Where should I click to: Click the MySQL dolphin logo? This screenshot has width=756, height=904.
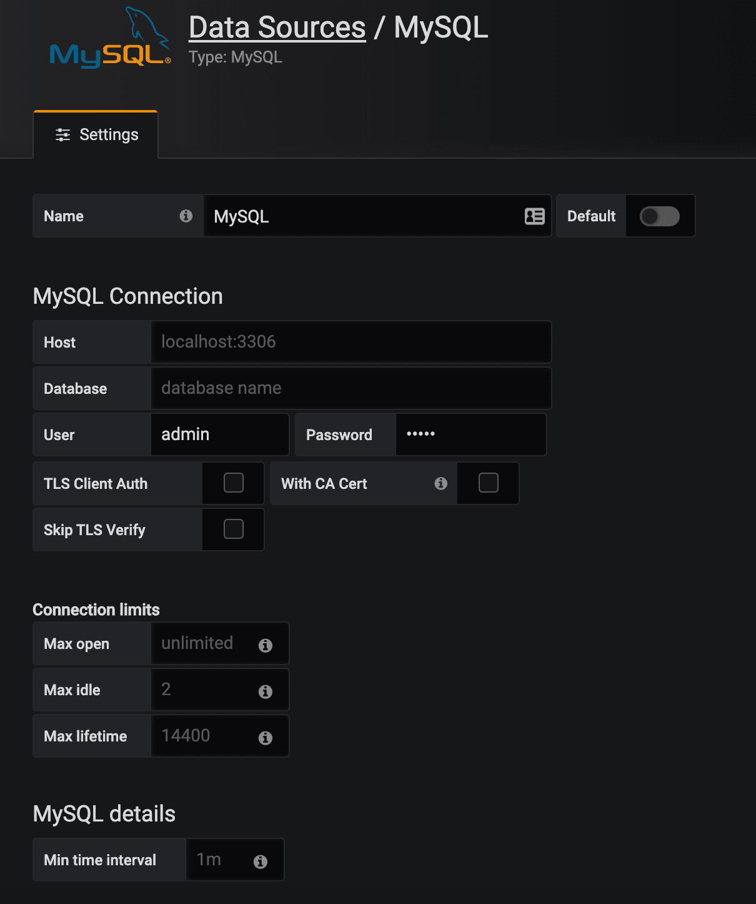[x=110, y=38]
